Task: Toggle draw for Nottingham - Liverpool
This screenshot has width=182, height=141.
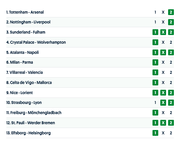Action: (163, 22)
